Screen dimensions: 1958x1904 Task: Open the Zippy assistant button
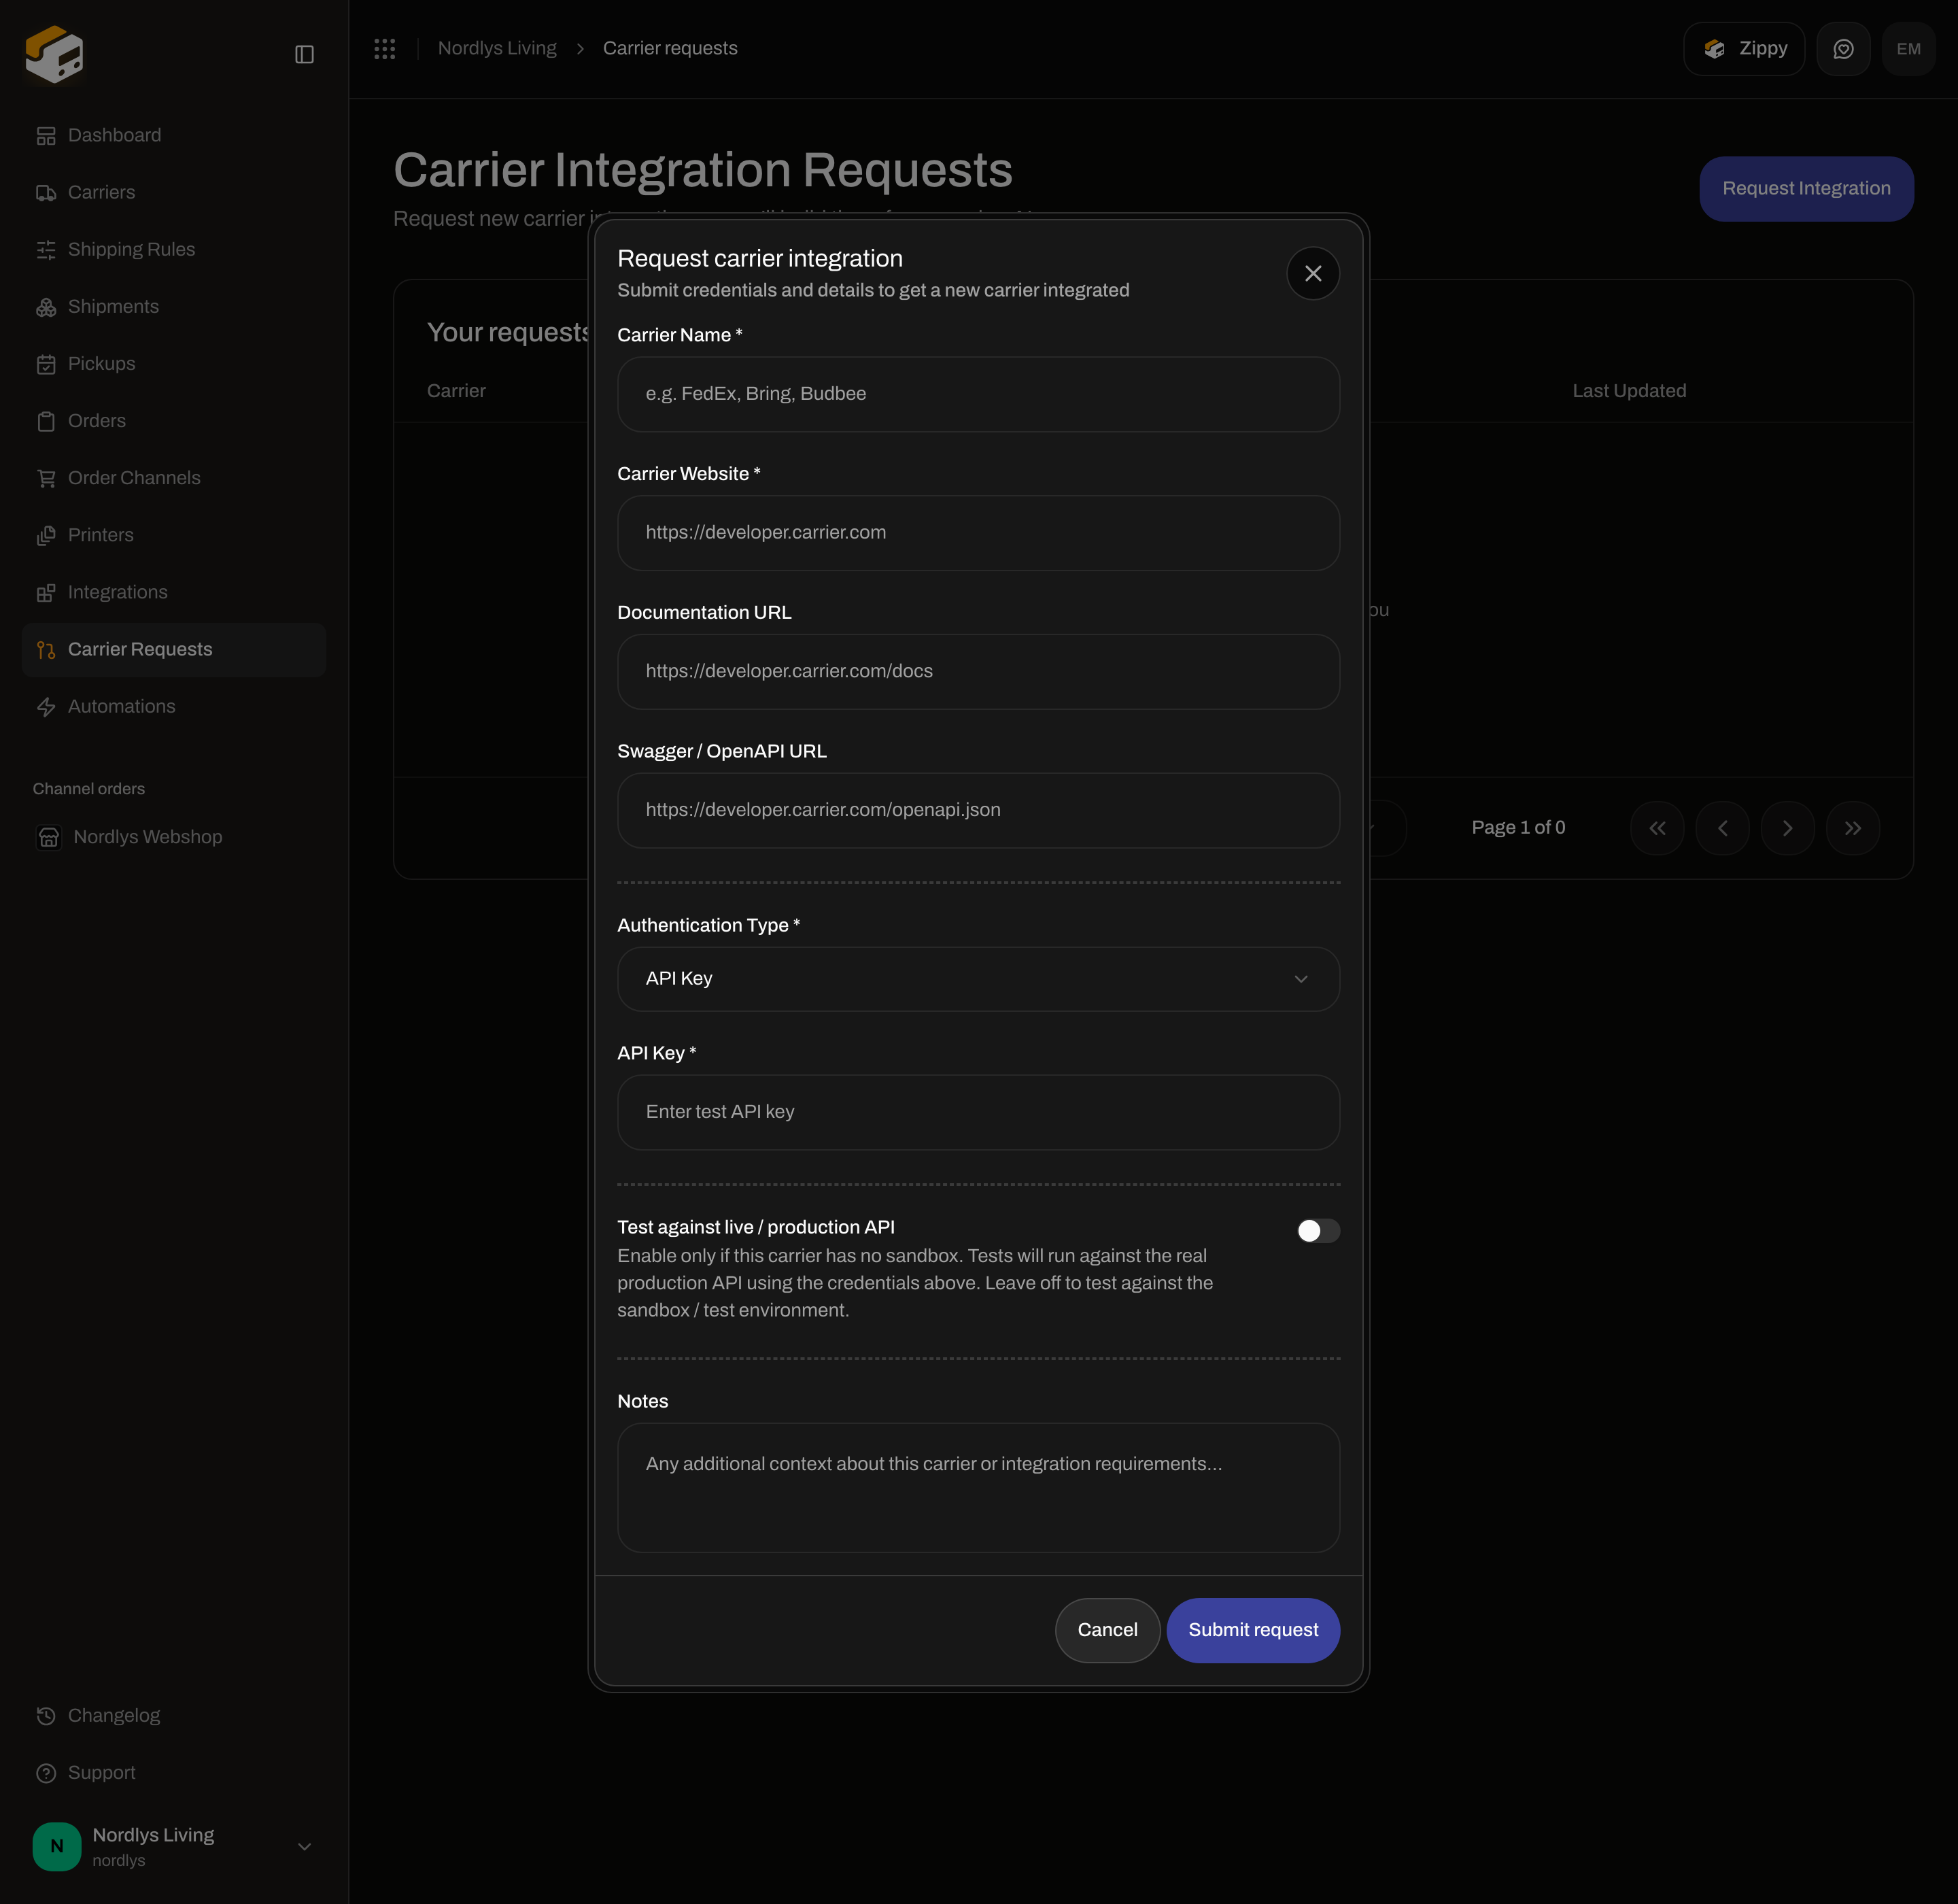click(1744, 49)
